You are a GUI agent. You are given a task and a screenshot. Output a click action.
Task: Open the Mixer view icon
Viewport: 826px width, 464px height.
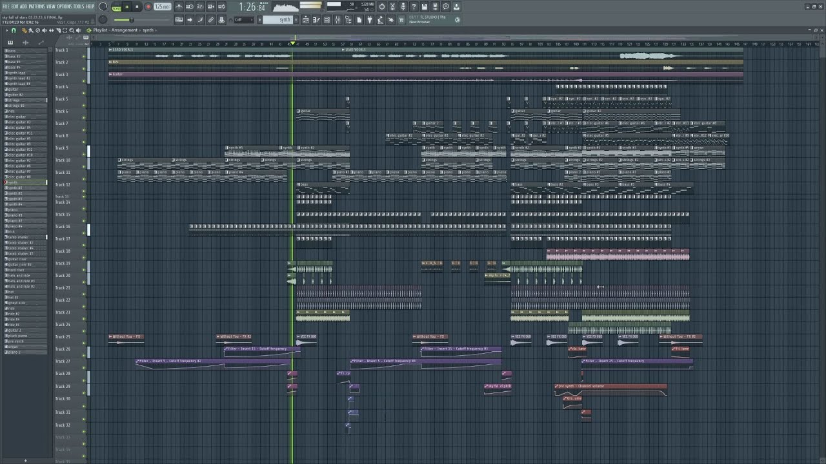coord(337,19)
